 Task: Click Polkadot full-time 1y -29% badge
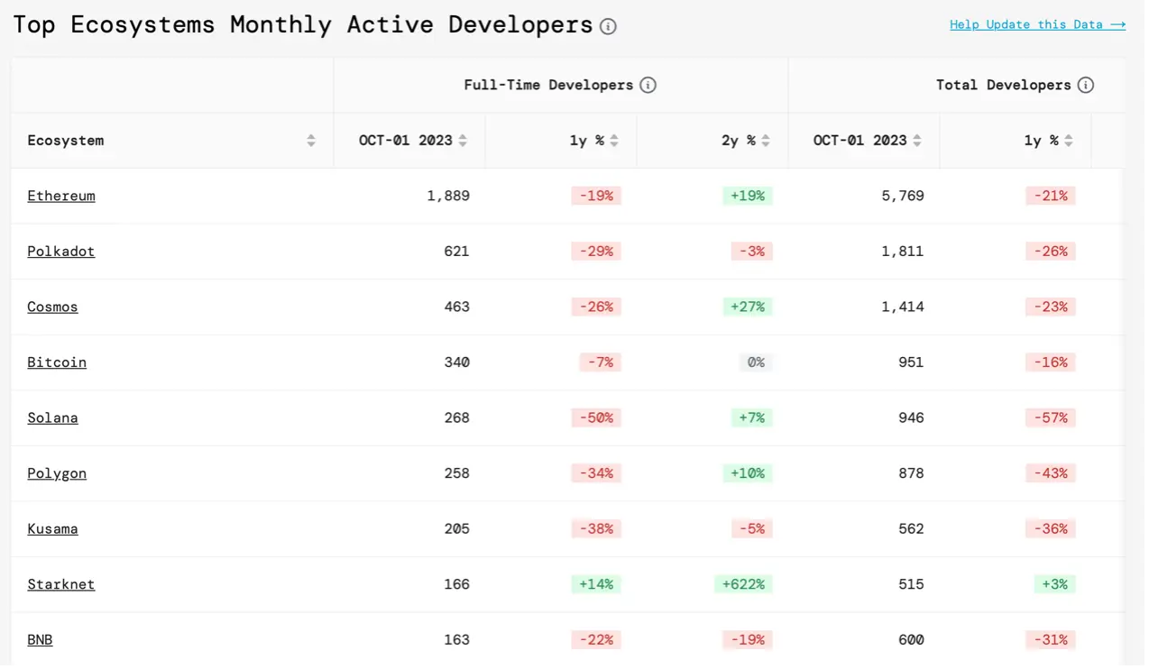(596, 252)
